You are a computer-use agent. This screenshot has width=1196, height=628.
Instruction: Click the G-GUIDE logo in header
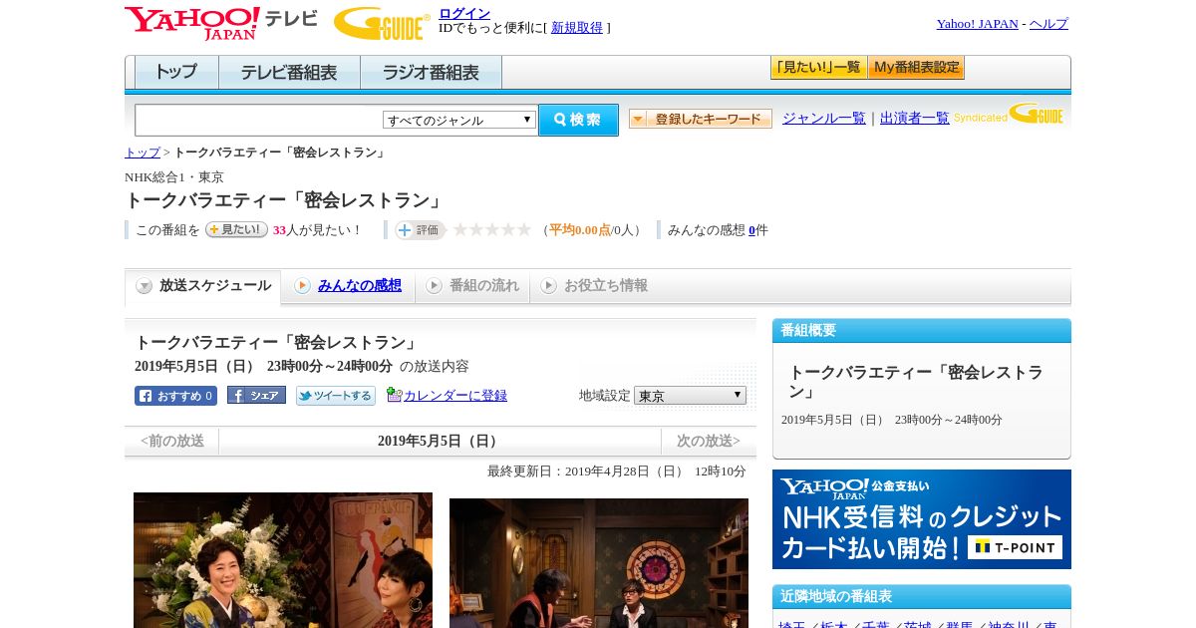click(382, 23)
